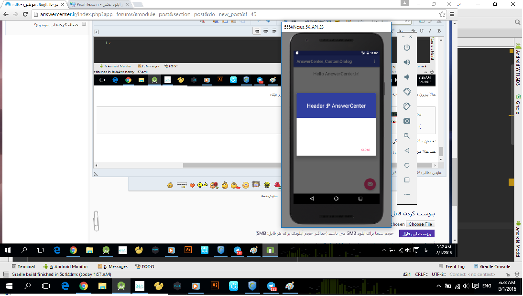The image size is (523, 296).
Task: Open Chrome from the bottom Windows taskbar
Action: pos(84,286)
